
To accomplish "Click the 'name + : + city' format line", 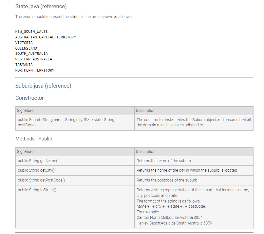I will (x=171, y=206).
